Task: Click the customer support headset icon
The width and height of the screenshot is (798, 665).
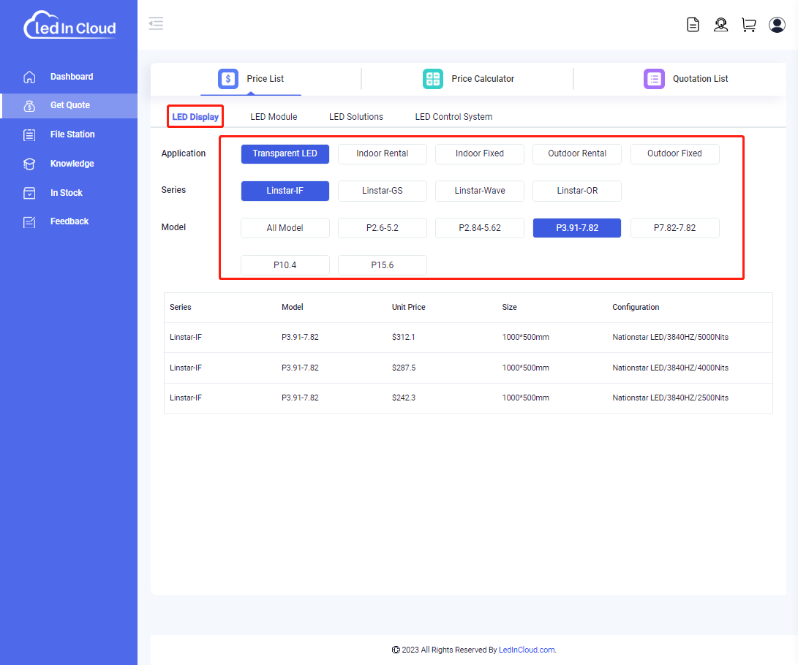Action: [x=720, y=25]
